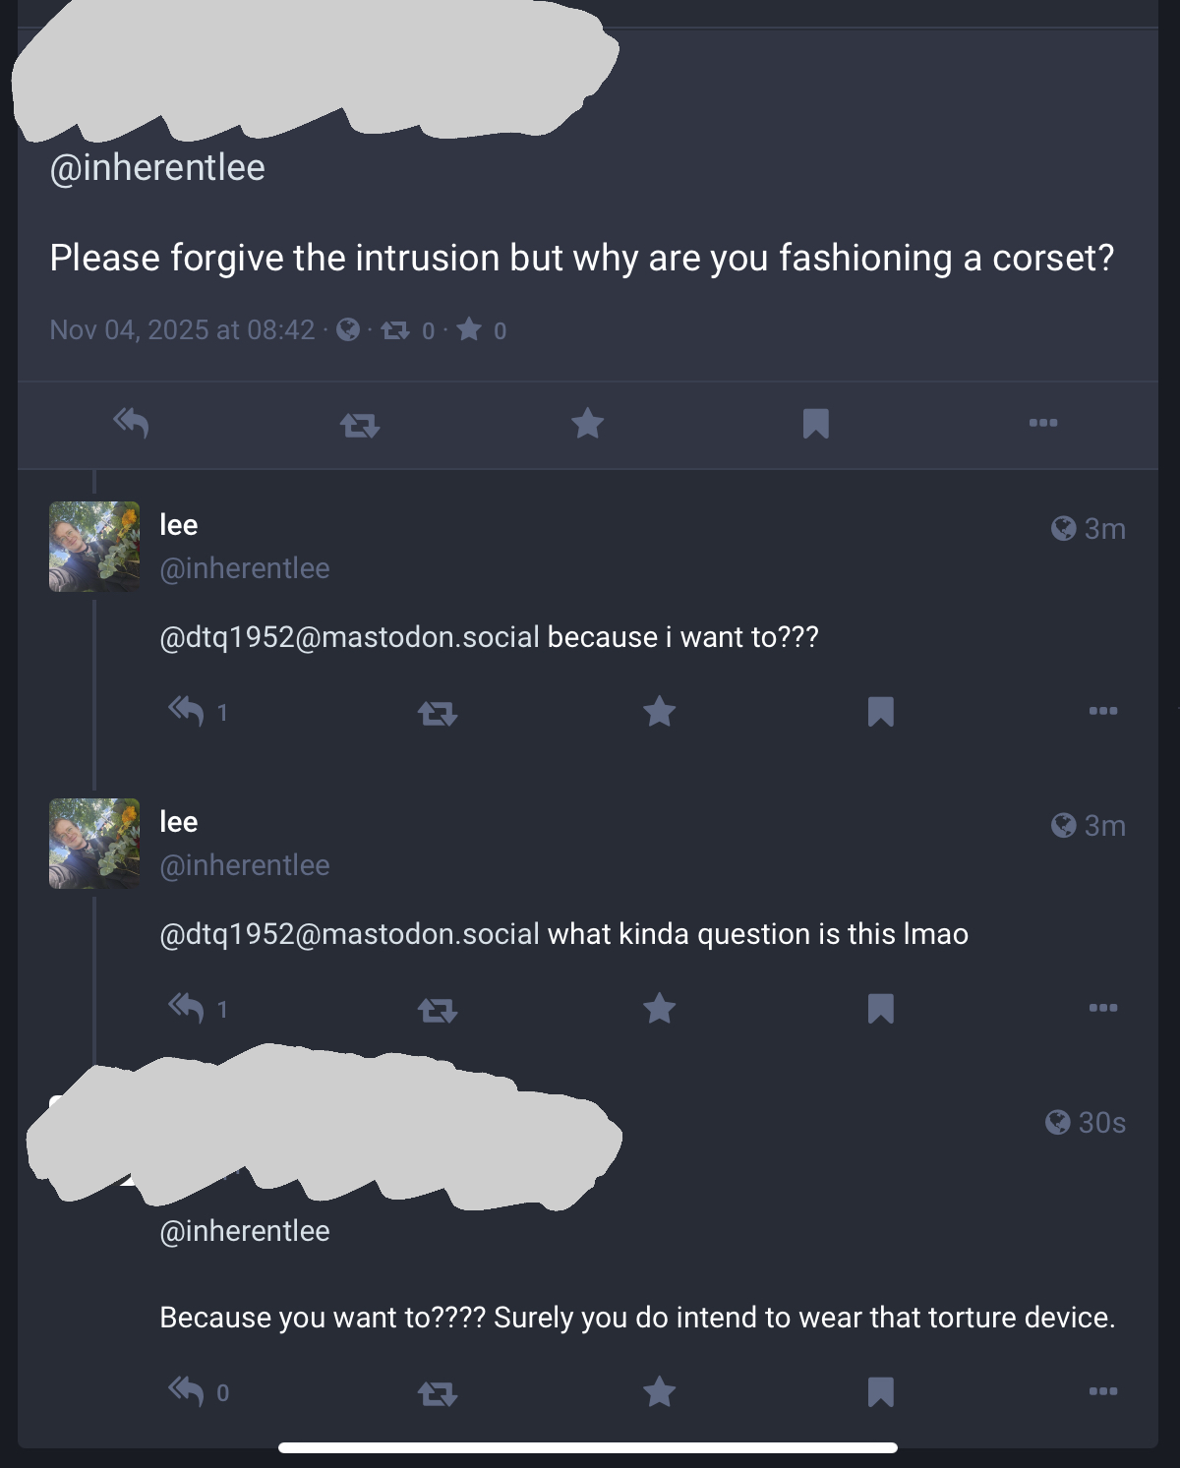This screenshot has height=1468, width=1180.
Task: Boost the main post about the corset
Action: pyautogui.click(x=359, y=425)
